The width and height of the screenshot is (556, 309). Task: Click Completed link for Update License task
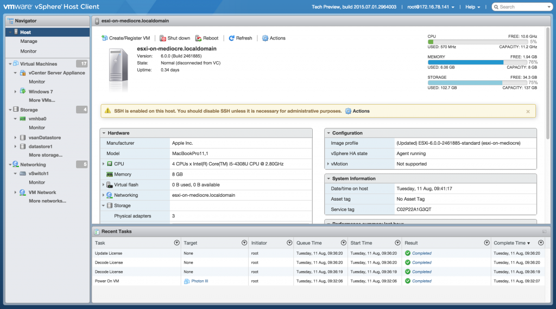pyautogui.click(x=421, y=253)
